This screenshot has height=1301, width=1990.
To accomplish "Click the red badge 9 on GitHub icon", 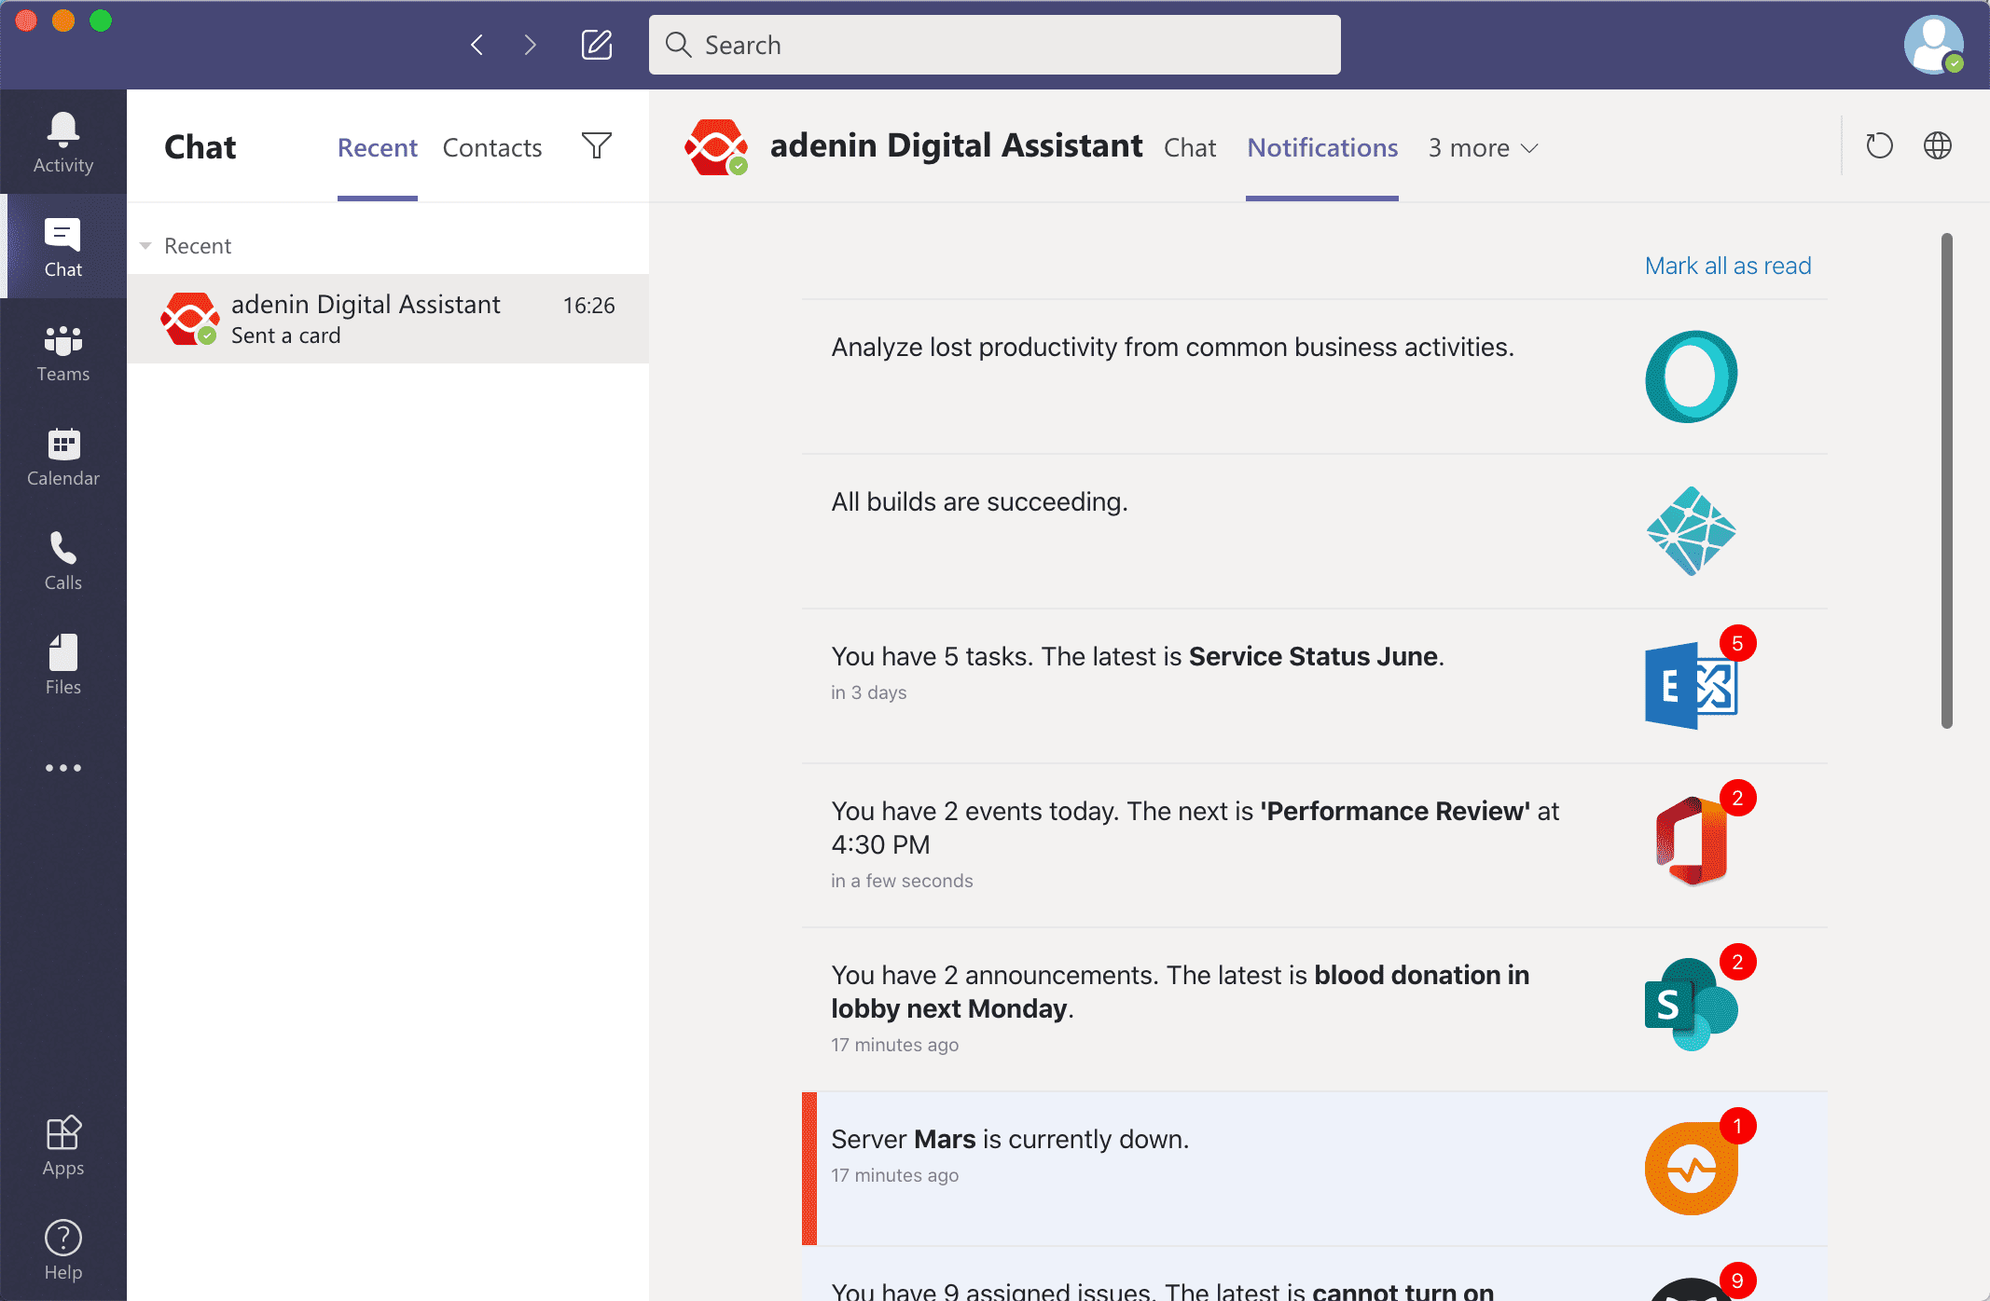I will click(1737, 1280).
